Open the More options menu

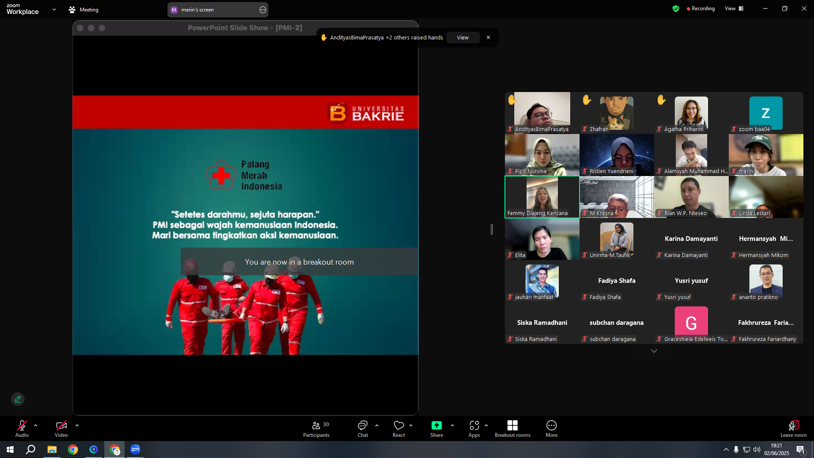point(552,428)
